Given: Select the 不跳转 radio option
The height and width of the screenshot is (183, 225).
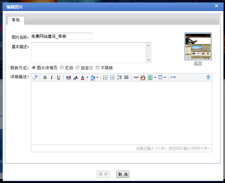Looking at the screenshot, I should [x=98, y=67].
